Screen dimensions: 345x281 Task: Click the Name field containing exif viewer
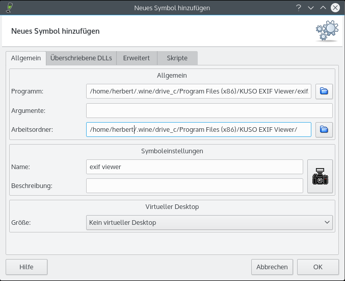pyautogui.click(x=195, y=167)
